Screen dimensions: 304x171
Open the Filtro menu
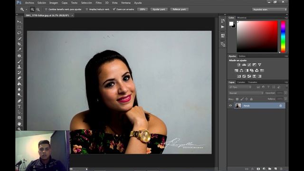pos(98,3)
